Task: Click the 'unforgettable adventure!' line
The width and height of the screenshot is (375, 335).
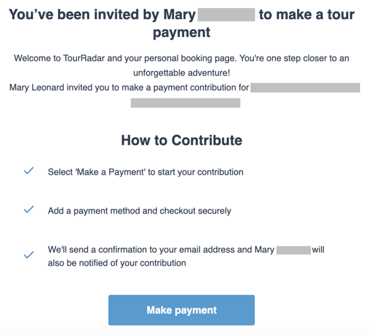Action: (182, 72)
